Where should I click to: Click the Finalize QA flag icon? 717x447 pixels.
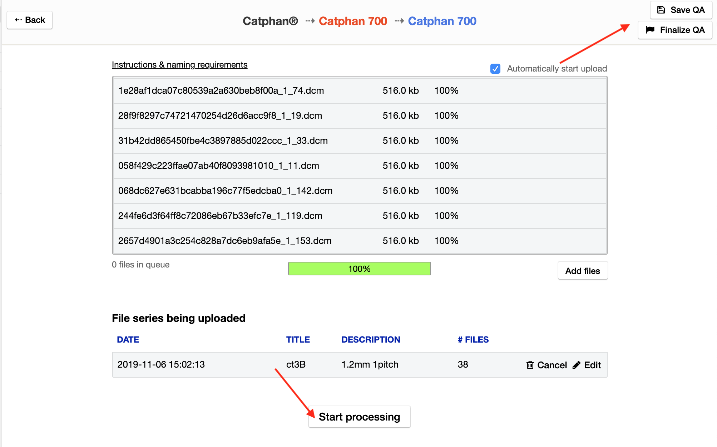(650, 30)
